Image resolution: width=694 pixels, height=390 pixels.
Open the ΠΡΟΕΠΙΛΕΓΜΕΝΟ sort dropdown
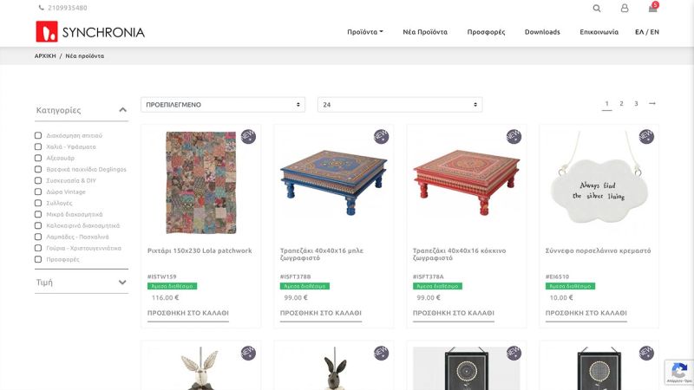tap(223, 105)
